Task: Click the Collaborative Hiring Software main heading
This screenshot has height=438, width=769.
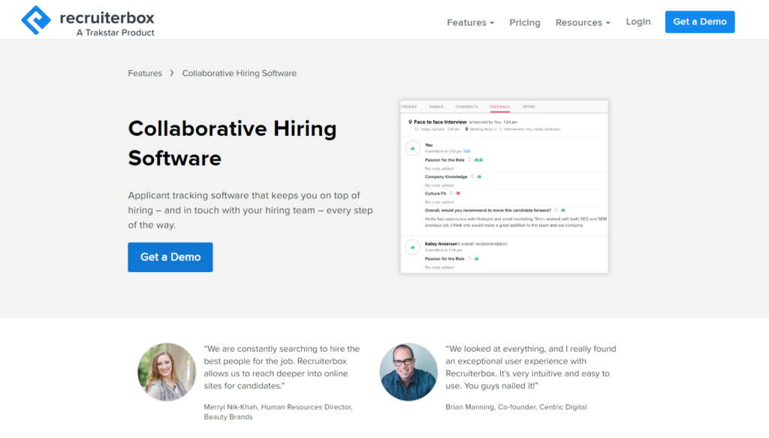Action: pyautogui.click(x=233, y=143)
